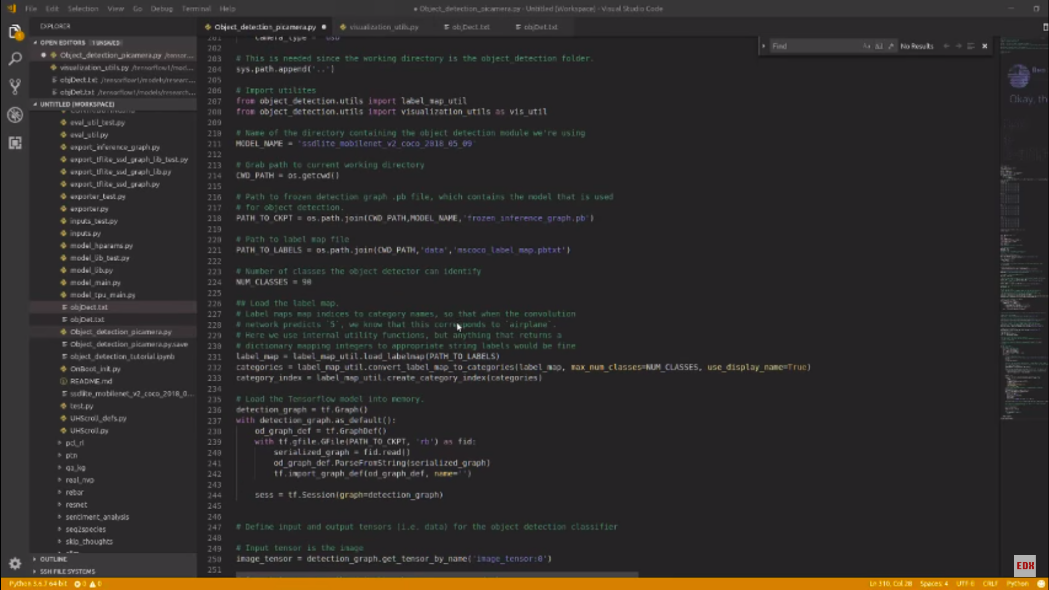This screenshot has height=590, width=1049.
Task: Open model_main.py in file explorer
Action: pyautogui.click(x=95, y=282)
